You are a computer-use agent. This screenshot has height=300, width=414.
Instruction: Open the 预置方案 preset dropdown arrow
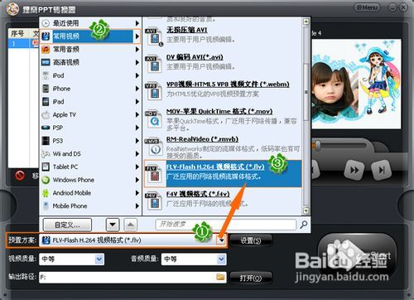click(x=221, y=240)
